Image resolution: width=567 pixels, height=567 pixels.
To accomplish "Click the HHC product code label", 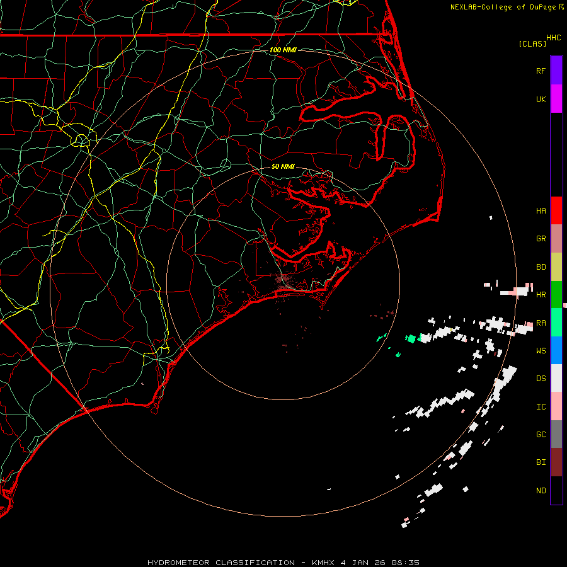I will [x=554, y=38].
